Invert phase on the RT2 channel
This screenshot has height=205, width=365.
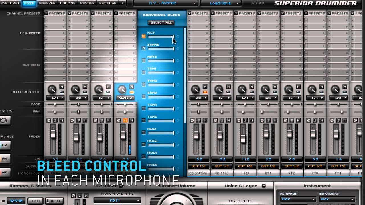pyautogui.click(x=285, y=120)
